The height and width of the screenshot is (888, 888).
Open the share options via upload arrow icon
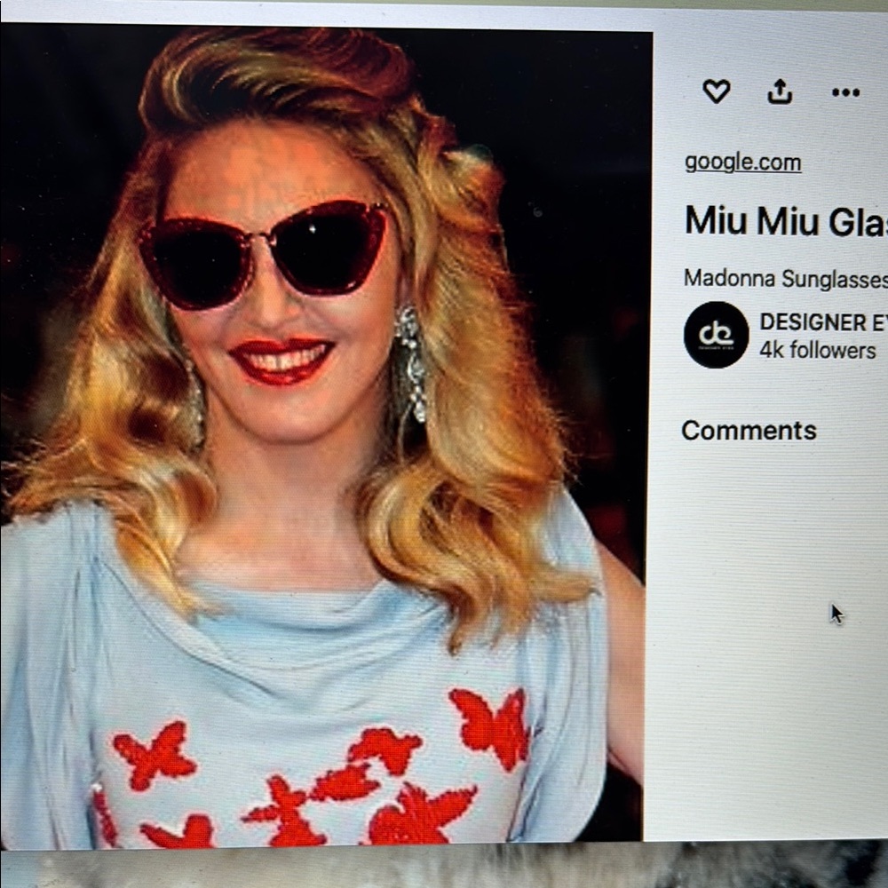[780, 91]
